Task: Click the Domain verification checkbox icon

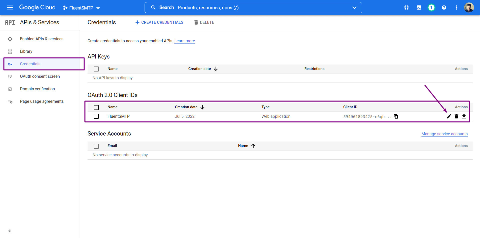Action: (10, 89)
